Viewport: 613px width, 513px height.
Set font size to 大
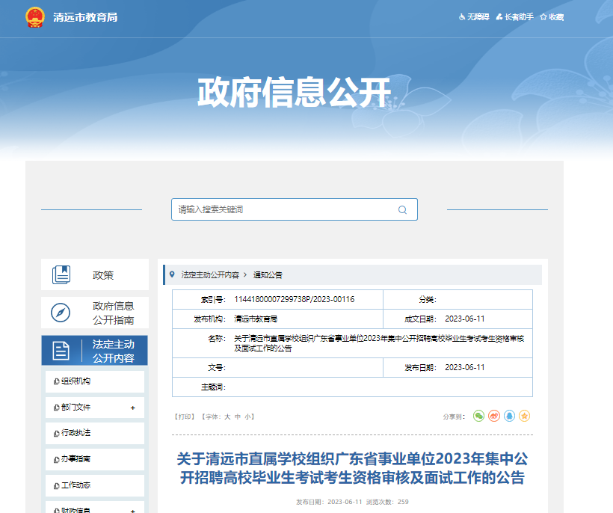click(x=227, y=417)
